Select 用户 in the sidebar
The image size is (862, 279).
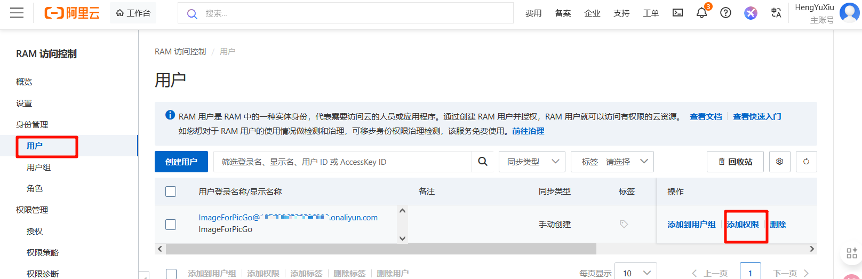pyautogui.click(x=35, y=146)
